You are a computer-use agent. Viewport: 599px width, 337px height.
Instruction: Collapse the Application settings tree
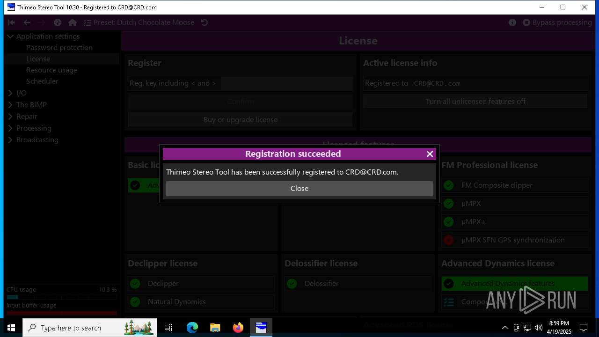click(x=10, y=37)
